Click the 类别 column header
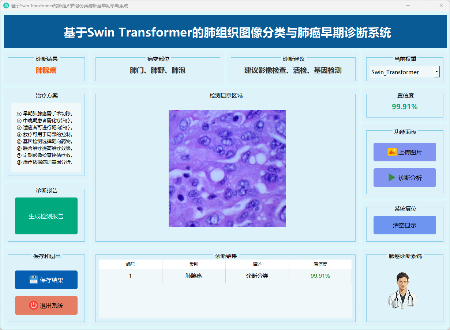450x330 pixels. coord(194,264)
